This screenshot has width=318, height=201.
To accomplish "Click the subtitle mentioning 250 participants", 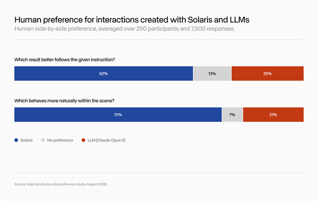I will tap(124, 29).
